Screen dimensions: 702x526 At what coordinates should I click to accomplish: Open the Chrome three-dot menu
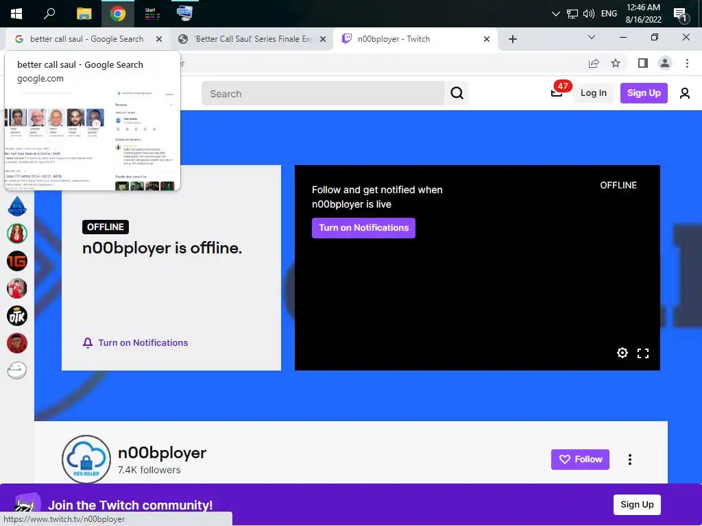687,63
